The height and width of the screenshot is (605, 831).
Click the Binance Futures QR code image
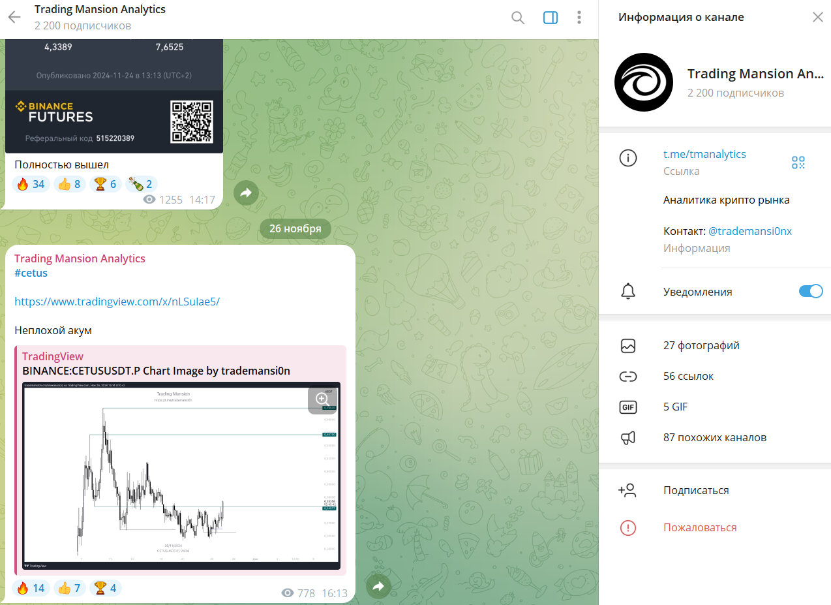(192, 122)
